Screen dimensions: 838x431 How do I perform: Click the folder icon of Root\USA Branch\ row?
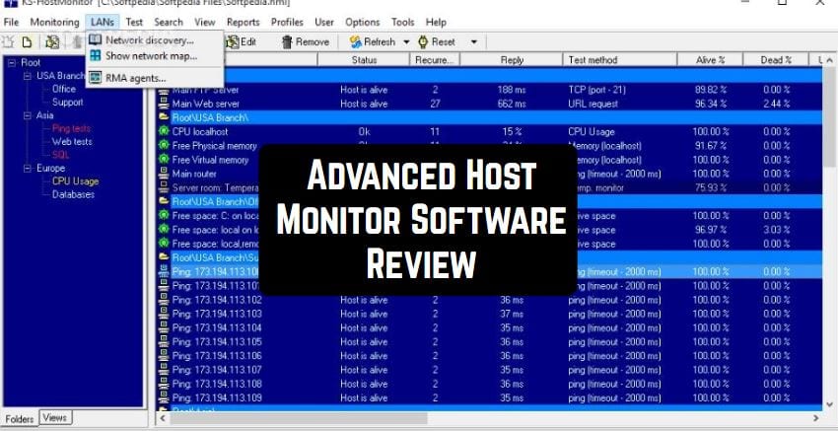click(x=164, y=117)
